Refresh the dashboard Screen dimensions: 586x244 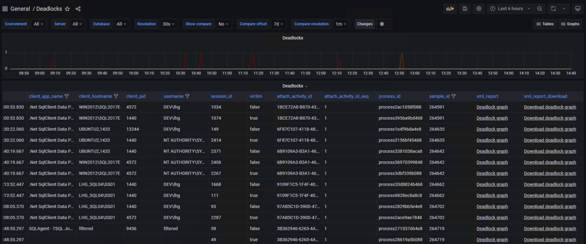point(553,9)
